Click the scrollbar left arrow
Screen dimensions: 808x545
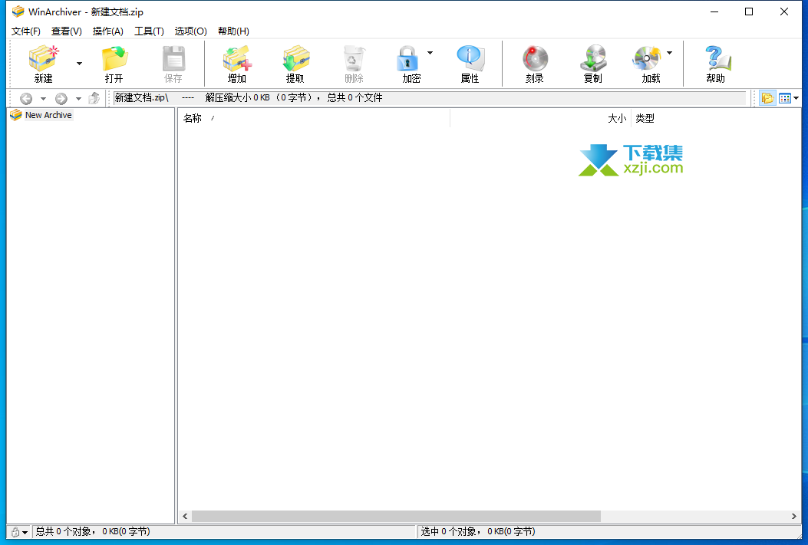[x=185, y=516]
